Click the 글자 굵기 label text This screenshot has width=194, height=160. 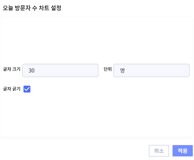pos(12,89)
